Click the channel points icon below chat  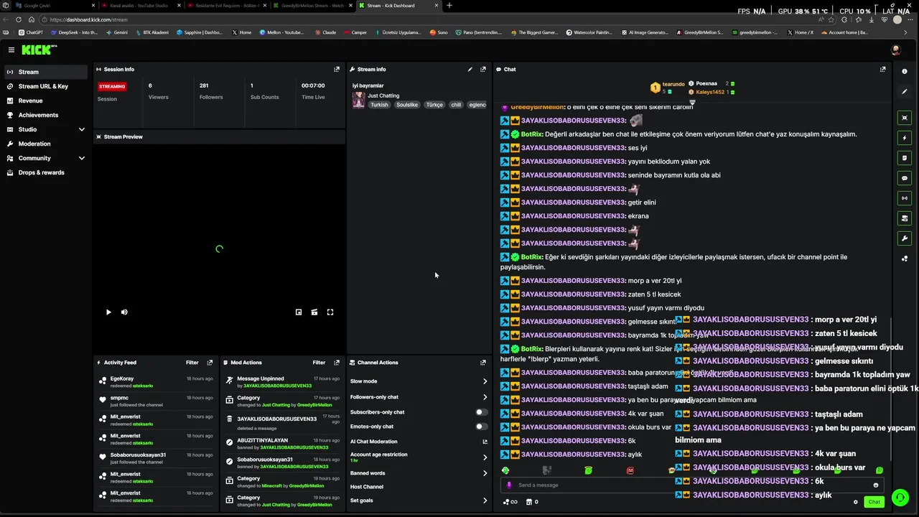click(x=510, y=502)
